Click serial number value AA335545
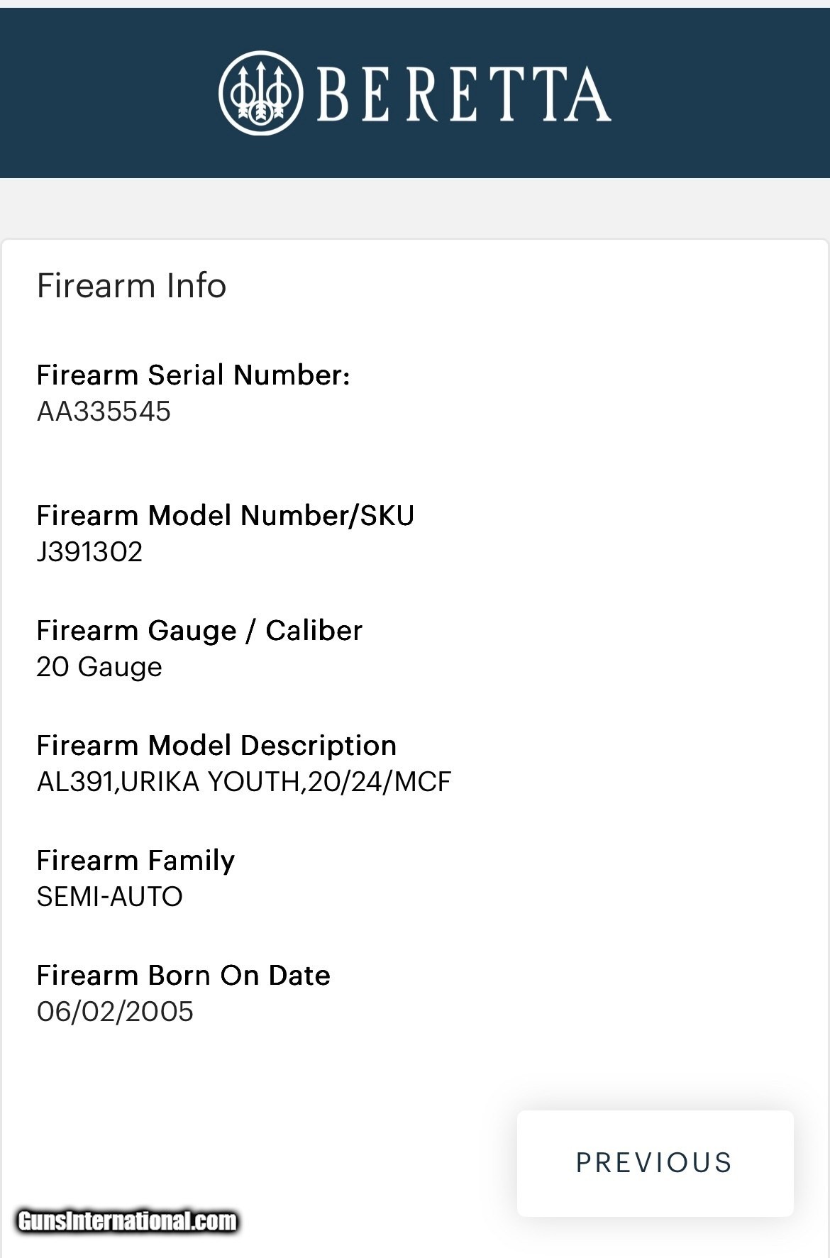Screen dimensions: 830x1258 click(x=104, y=412)
